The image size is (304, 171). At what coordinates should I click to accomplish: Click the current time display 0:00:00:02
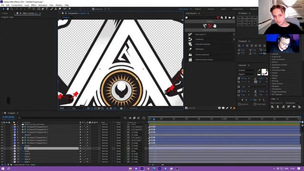click(9, 117)
